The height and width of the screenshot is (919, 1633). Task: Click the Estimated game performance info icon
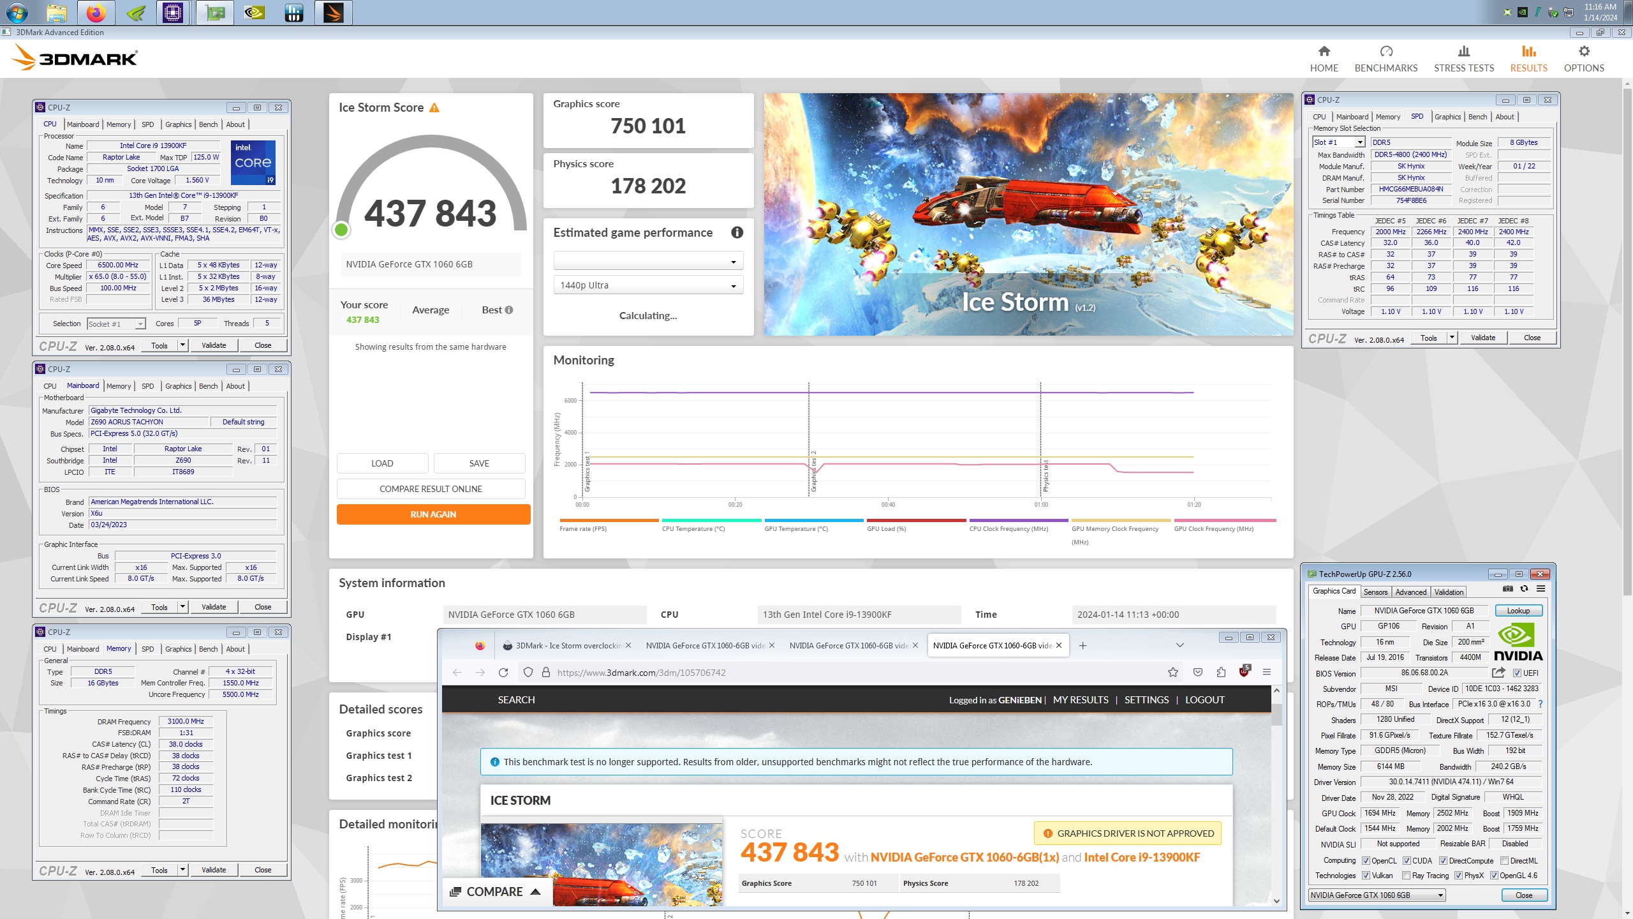(x=737, y=233)
